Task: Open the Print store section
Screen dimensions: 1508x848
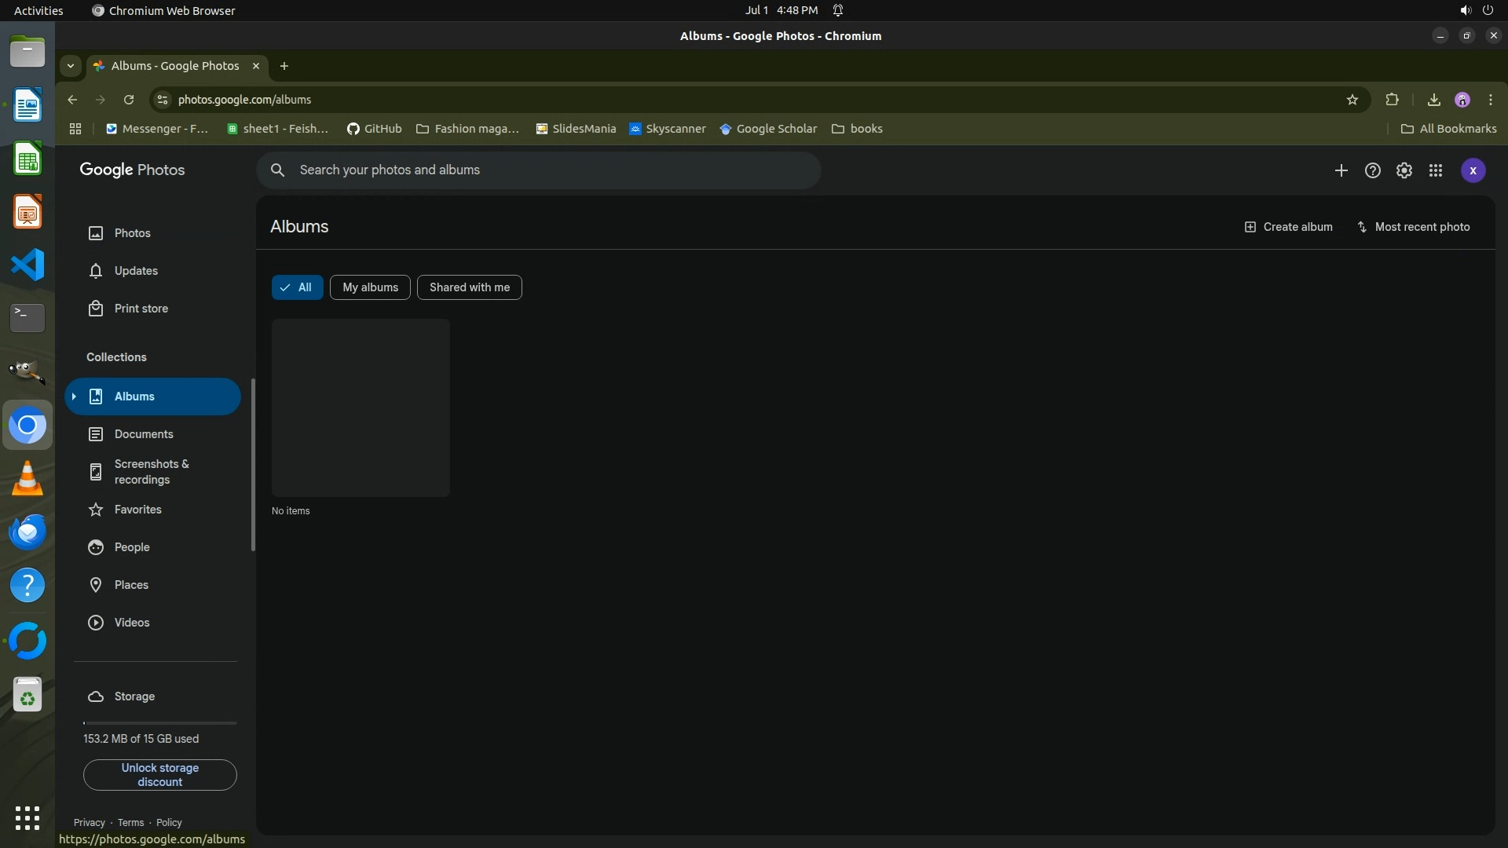Action: [x=141, y=309]
